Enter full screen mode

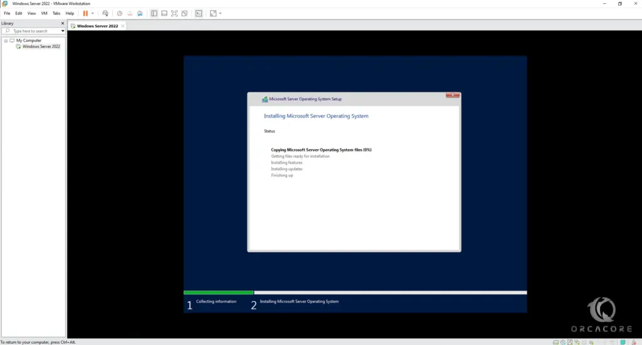(174, 14)
